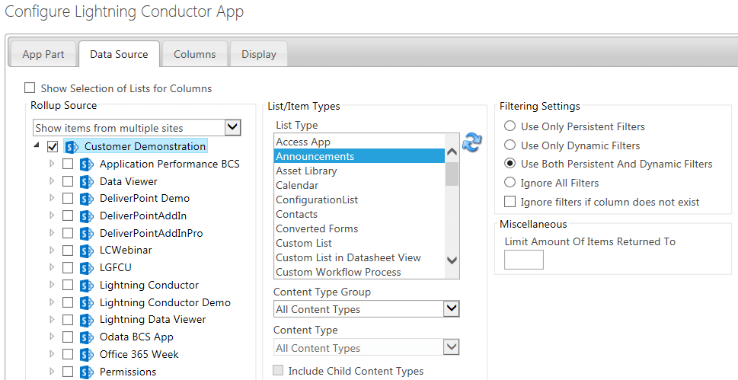
Task: Open the Rollup Source dropdown
Action: pos(232,127)
